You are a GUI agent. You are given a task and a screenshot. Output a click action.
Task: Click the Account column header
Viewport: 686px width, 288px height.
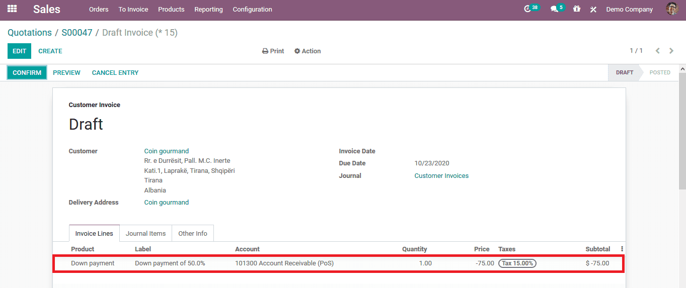[x=248, y=249]
